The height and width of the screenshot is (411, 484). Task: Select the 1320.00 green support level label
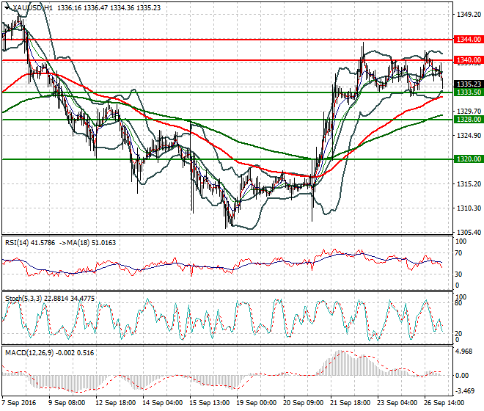[x=469, y=159]
